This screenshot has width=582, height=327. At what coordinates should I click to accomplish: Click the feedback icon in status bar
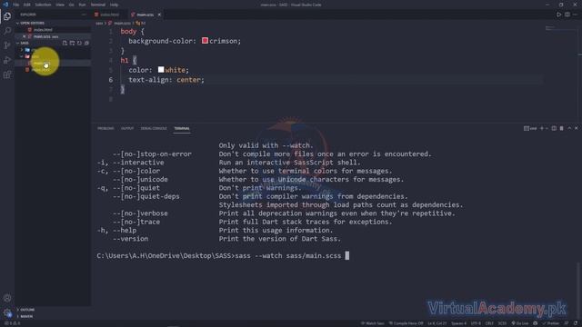[567, 323]
